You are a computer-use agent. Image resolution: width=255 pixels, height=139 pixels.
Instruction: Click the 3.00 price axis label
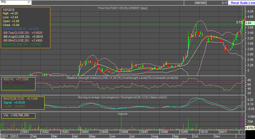(250, 43)
